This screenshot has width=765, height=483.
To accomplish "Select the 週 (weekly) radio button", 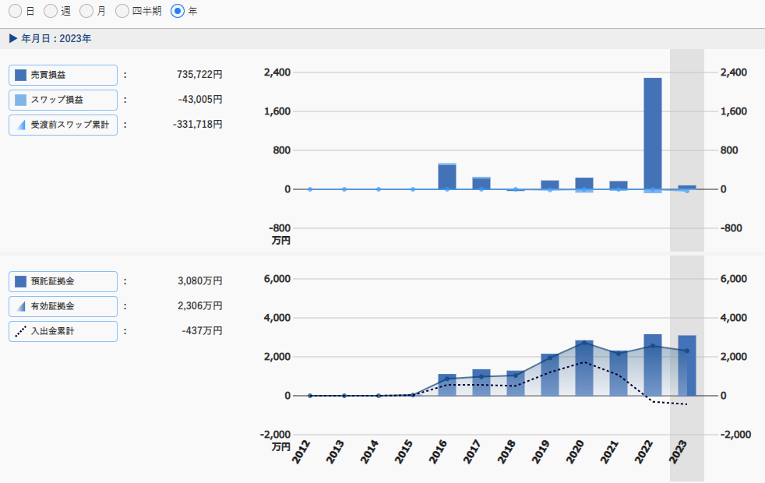I will (x=51, y=11).
